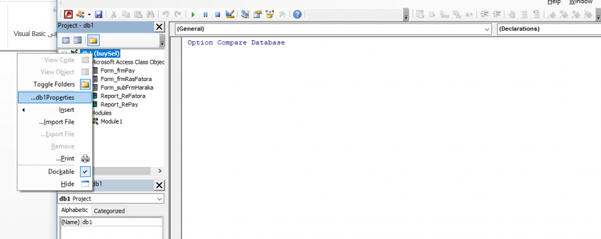Viewport: 601px width, 239px height.
Task: Click the Copy toolbar icon
Action: tap(126, 14)
